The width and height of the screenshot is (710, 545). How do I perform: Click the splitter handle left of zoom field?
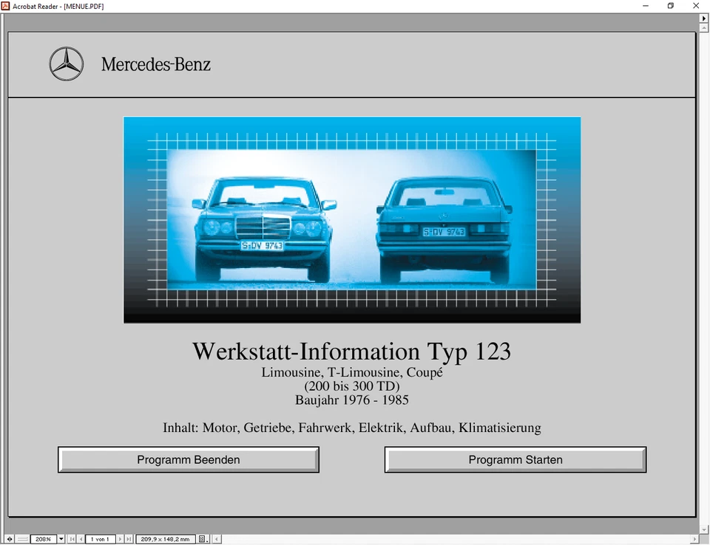(23, 539)
